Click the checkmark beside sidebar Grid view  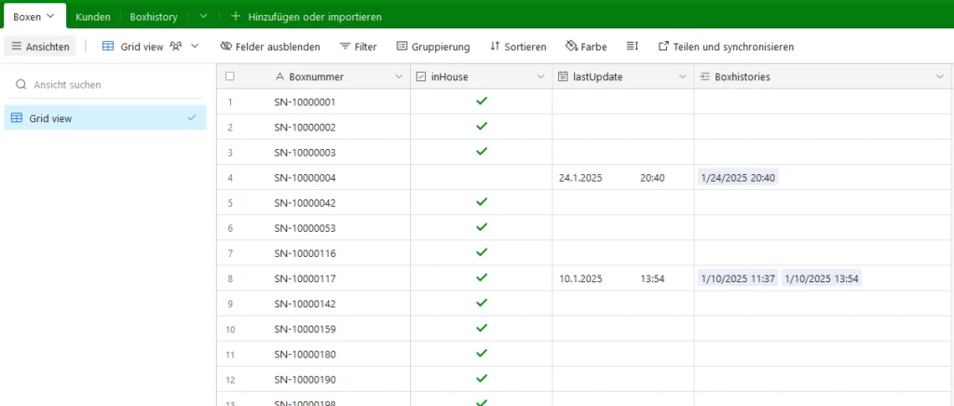[192, 118]
